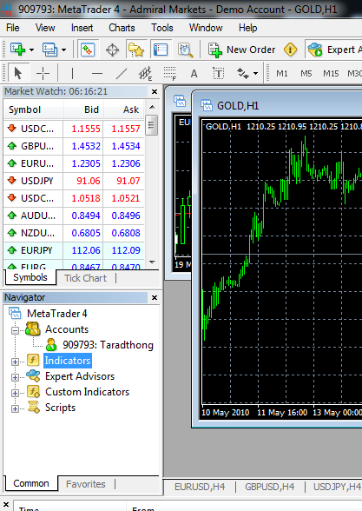The width and height of the screenshot is (362, 511).
Task: Select the USDJPY row in Market Watch
Action: pyautogui.click(x=74, y=181)
